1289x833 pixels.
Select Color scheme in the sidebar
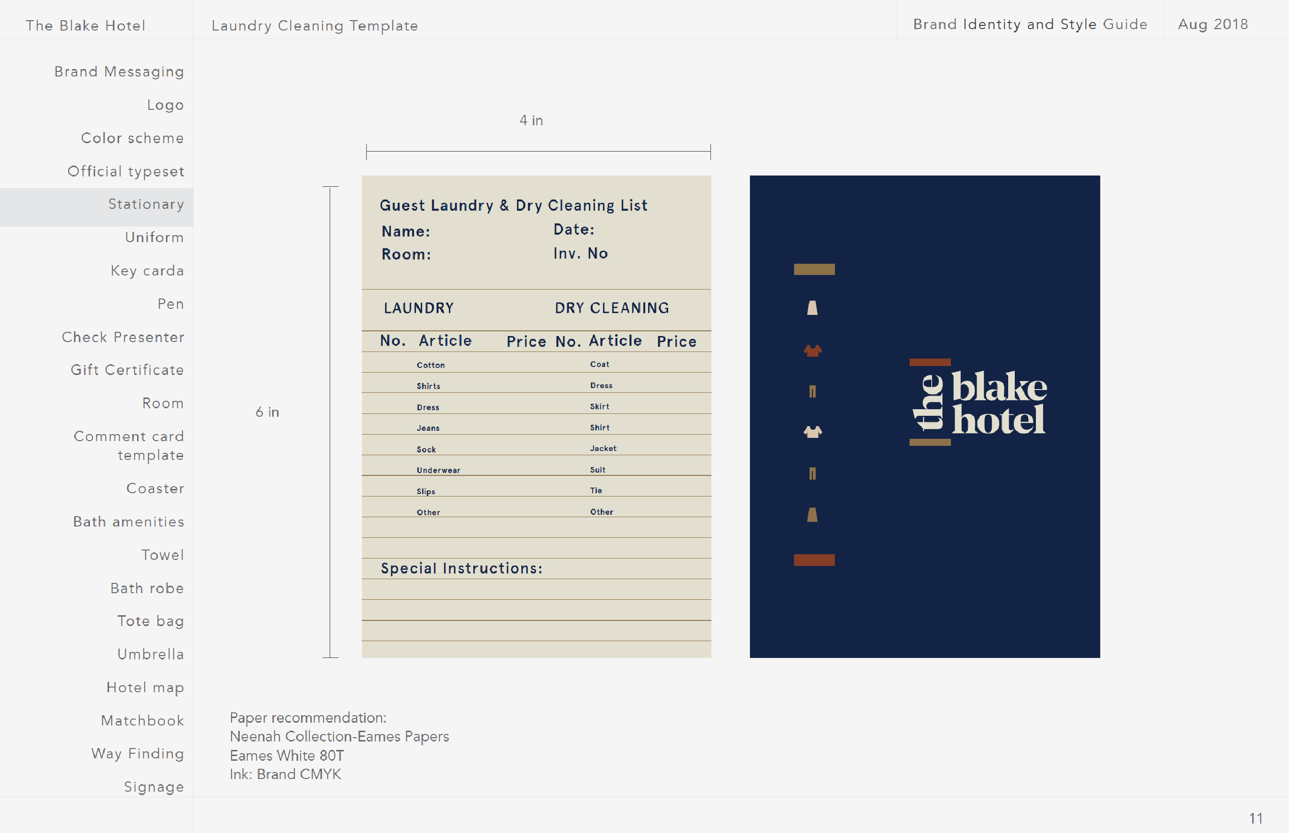point(132,138)
